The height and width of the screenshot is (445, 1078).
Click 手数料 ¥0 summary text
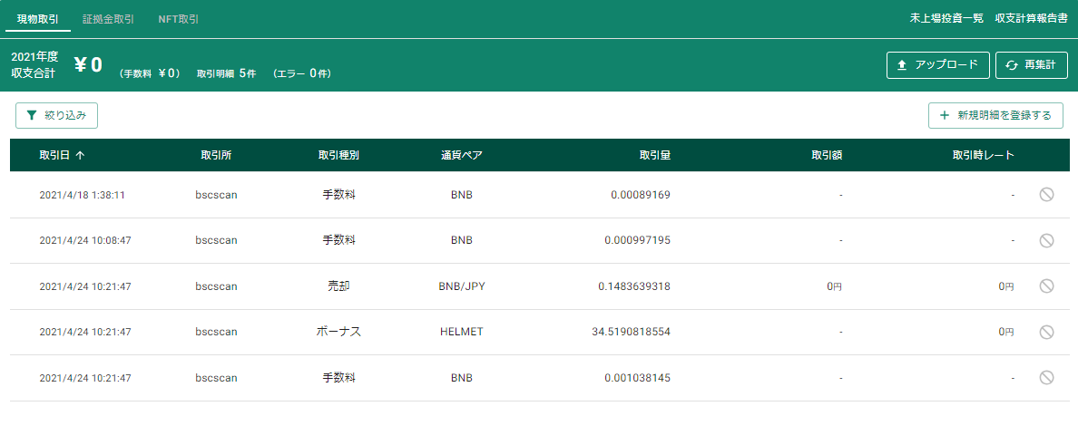click(150, 73)
